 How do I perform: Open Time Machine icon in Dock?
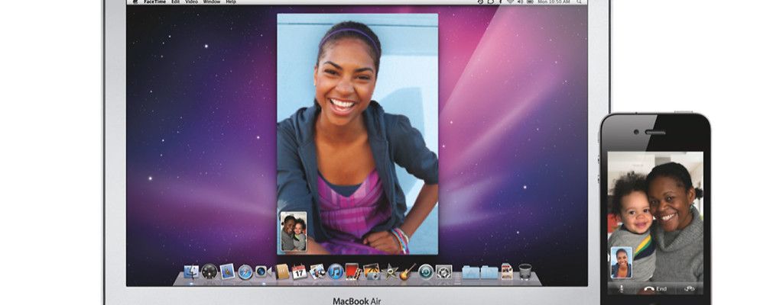coord(426,272)
